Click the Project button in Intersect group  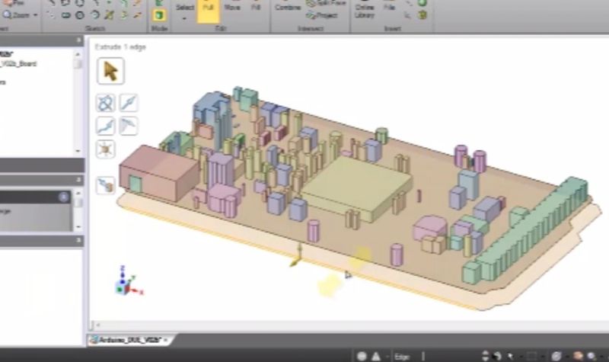pos(327,14)
